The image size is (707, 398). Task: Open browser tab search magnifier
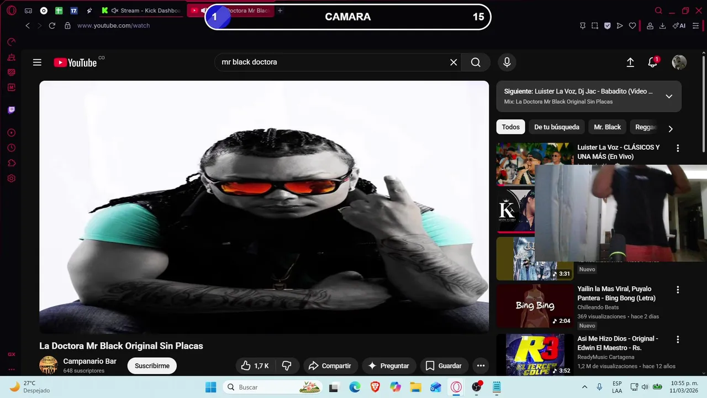[x=658, y=11]
